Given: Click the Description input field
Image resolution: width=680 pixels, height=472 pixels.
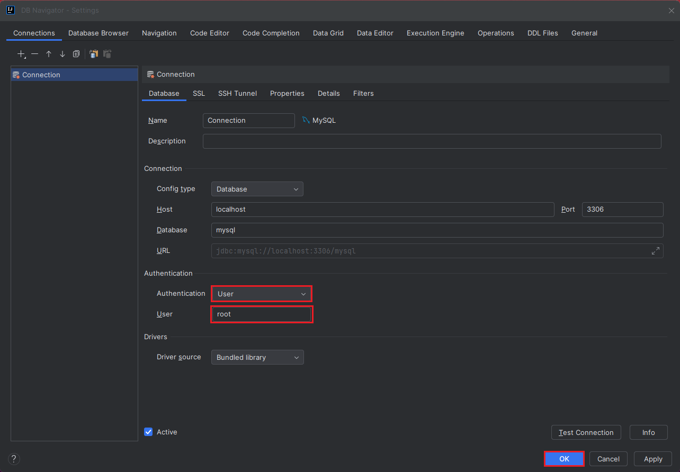Looking at the screenshot, I should 432,141.
